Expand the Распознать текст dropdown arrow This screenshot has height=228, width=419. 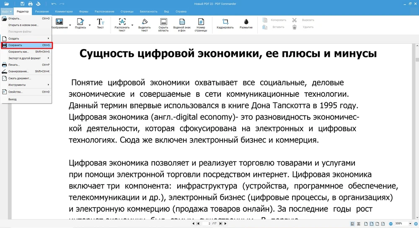click(132, 25)
